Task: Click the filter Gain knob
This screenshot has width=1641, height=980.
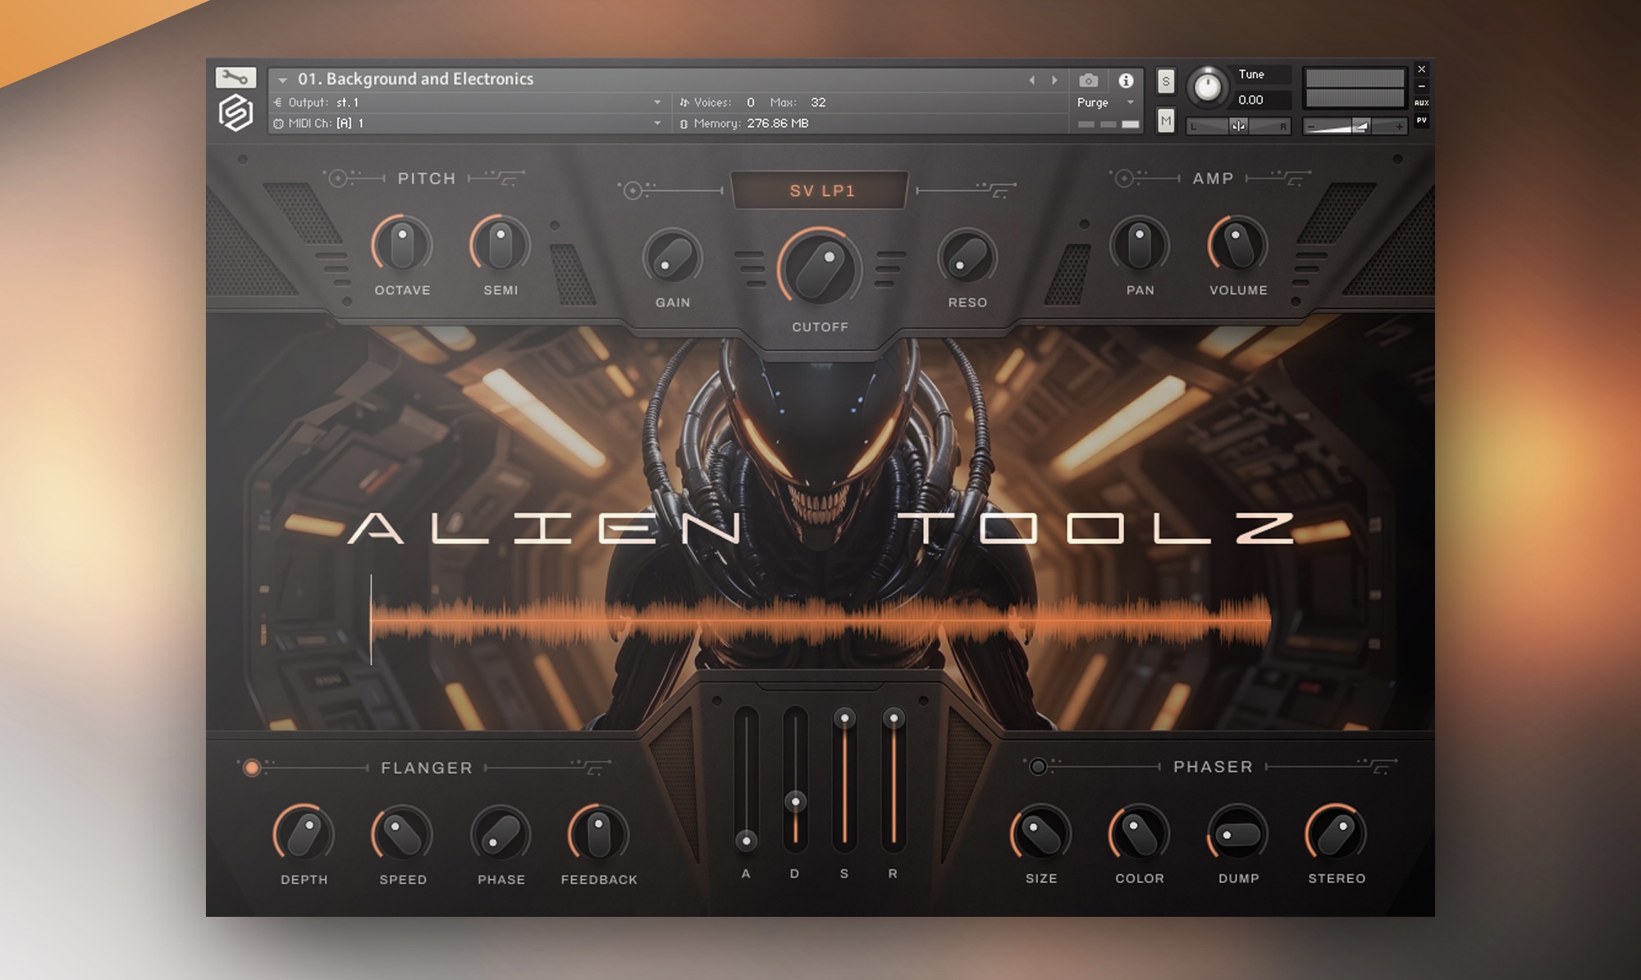Action: pyautogui.click(x=673, y=258)
